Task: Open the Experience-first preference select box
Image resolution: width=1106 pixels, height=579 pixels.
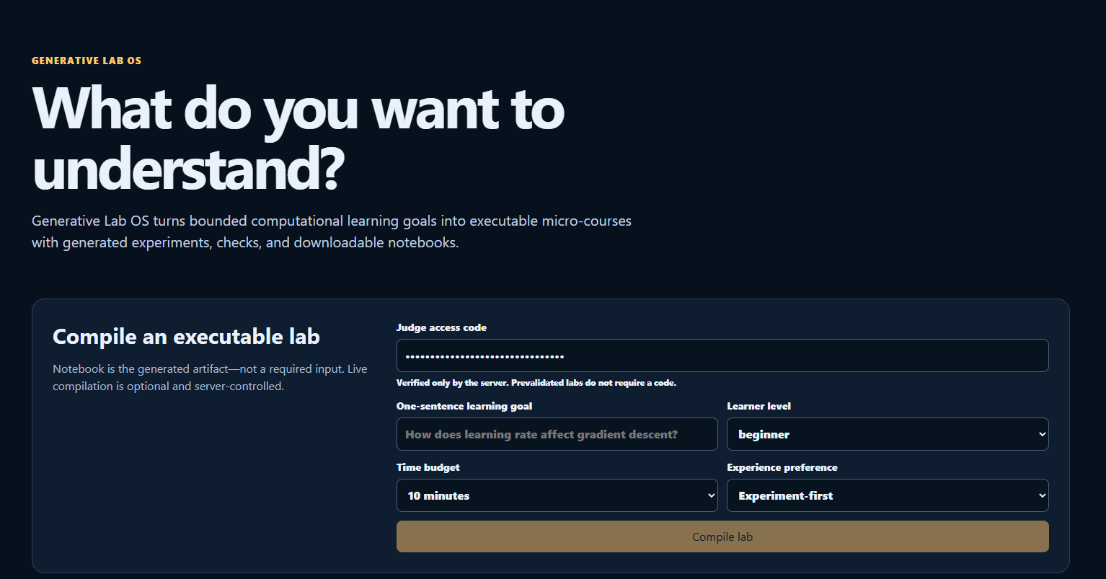Action: (888, 495)
